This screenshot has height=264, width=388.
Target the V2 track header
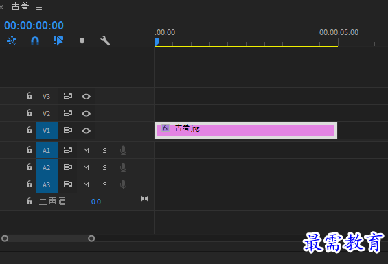point(46,113)
